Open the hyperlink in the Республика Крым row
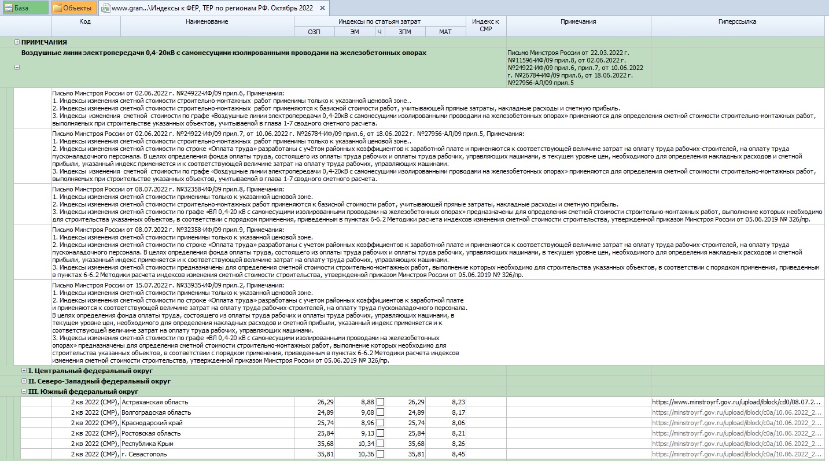This screenshot has width=829, height=461. coord(736,444)
